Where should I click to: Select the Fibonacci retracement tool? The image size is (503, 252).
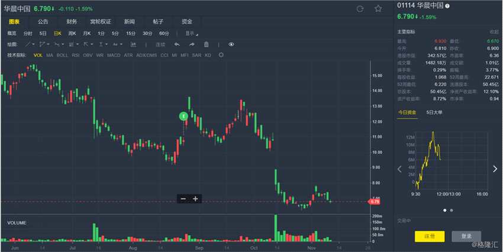[x=71, y=44]
